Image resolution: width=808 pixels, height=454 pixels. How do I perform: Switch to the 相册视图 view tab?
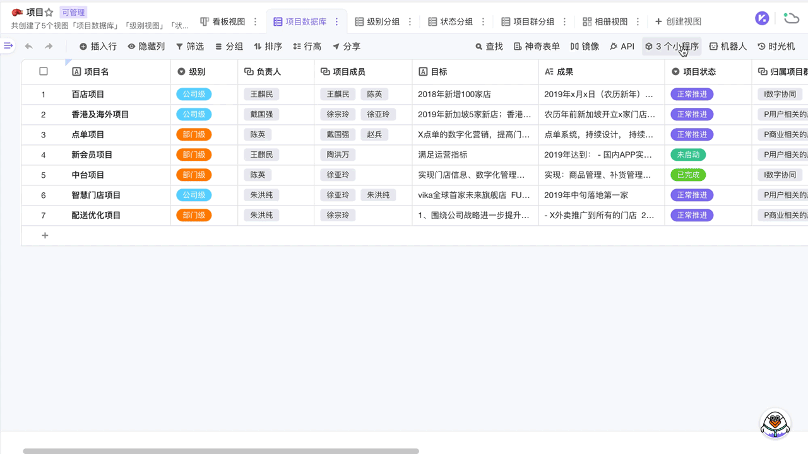pos(605,22)
